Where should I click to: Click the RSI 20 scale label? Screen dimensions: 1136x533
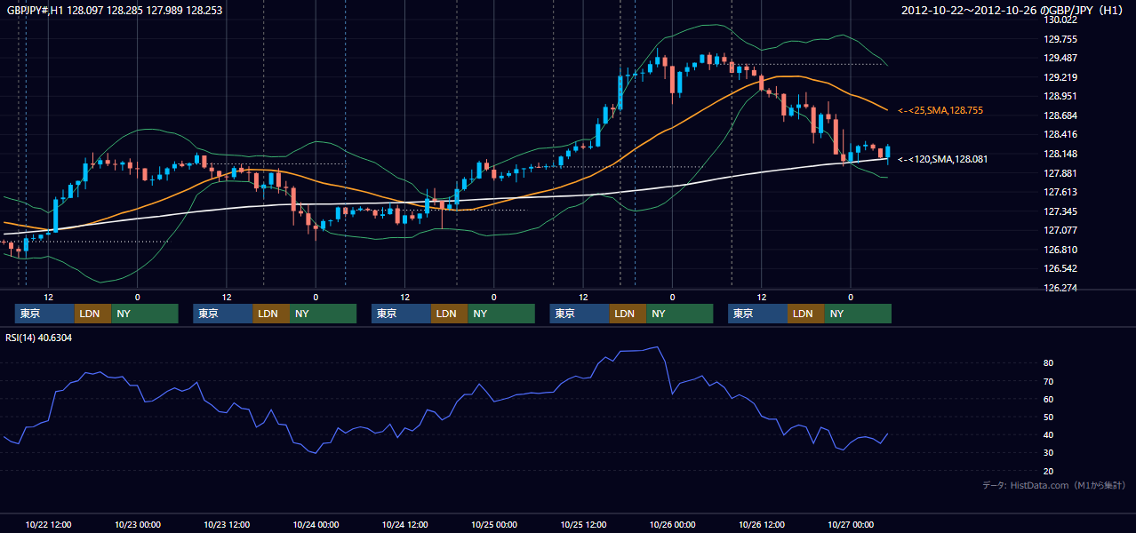coord(1049,471)
